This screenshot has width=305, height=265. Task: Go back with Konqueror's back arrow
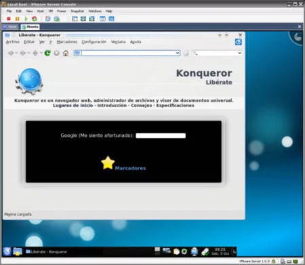10,53
